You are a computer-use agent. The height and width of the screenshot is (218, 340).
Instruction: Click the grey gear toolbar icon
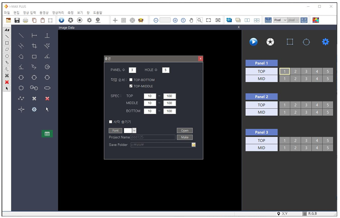tap(89, 20)
